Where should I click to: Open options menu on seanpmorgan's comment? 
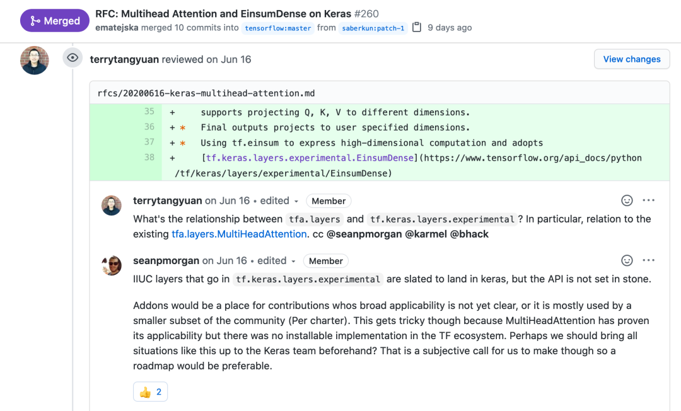(x=648, y=260)
